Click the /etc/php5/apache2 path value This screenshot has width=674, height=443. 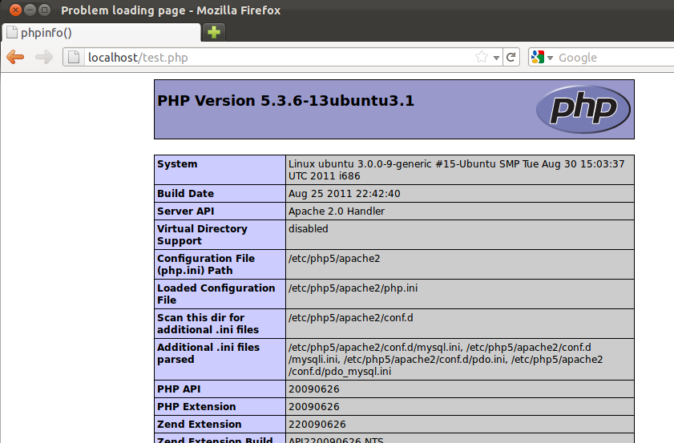pos(334,259)
